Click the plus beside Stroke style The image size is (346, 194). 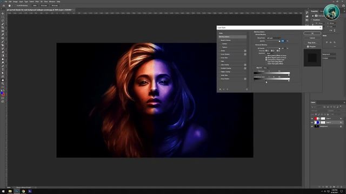[x=245, y=51]
